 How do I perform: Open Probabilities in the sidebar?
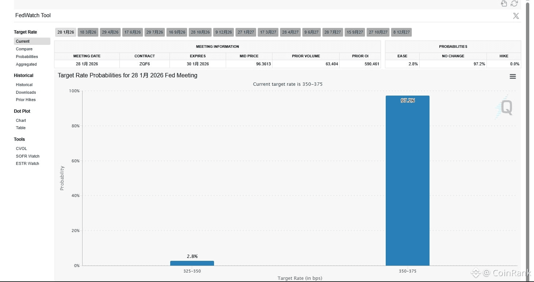[27, 57]
